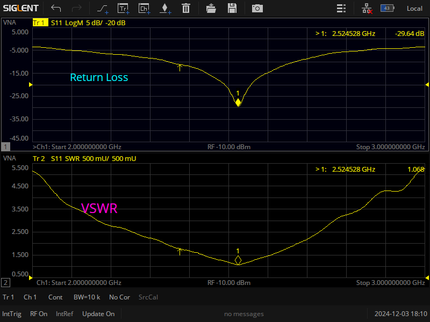
Task: Click the SIGLENT logo
Action: (21, 8)
